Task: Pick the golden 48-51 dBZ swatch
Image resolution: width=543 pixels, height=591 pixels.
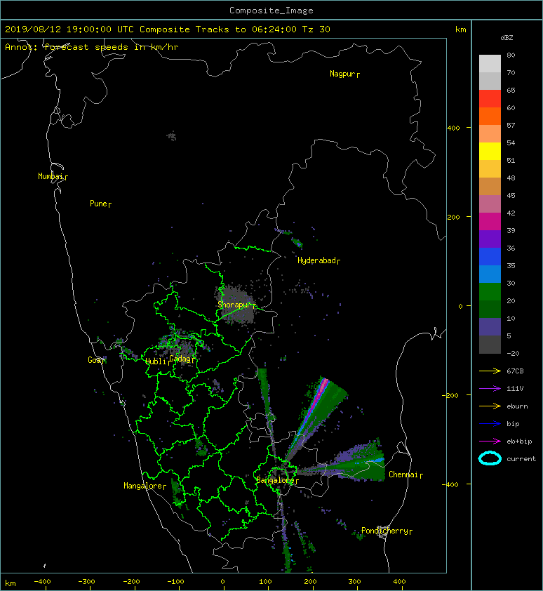Action: (490, 169)
